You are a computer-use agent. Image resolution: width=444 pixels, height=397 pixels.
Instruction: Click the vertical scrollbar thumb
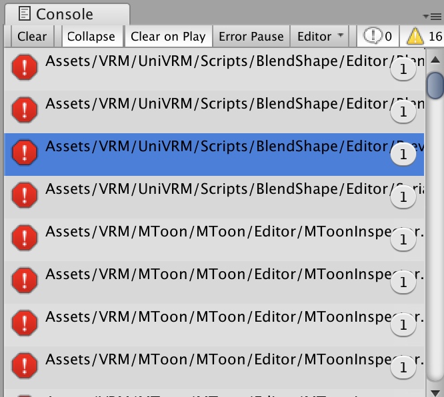[435, 85]
